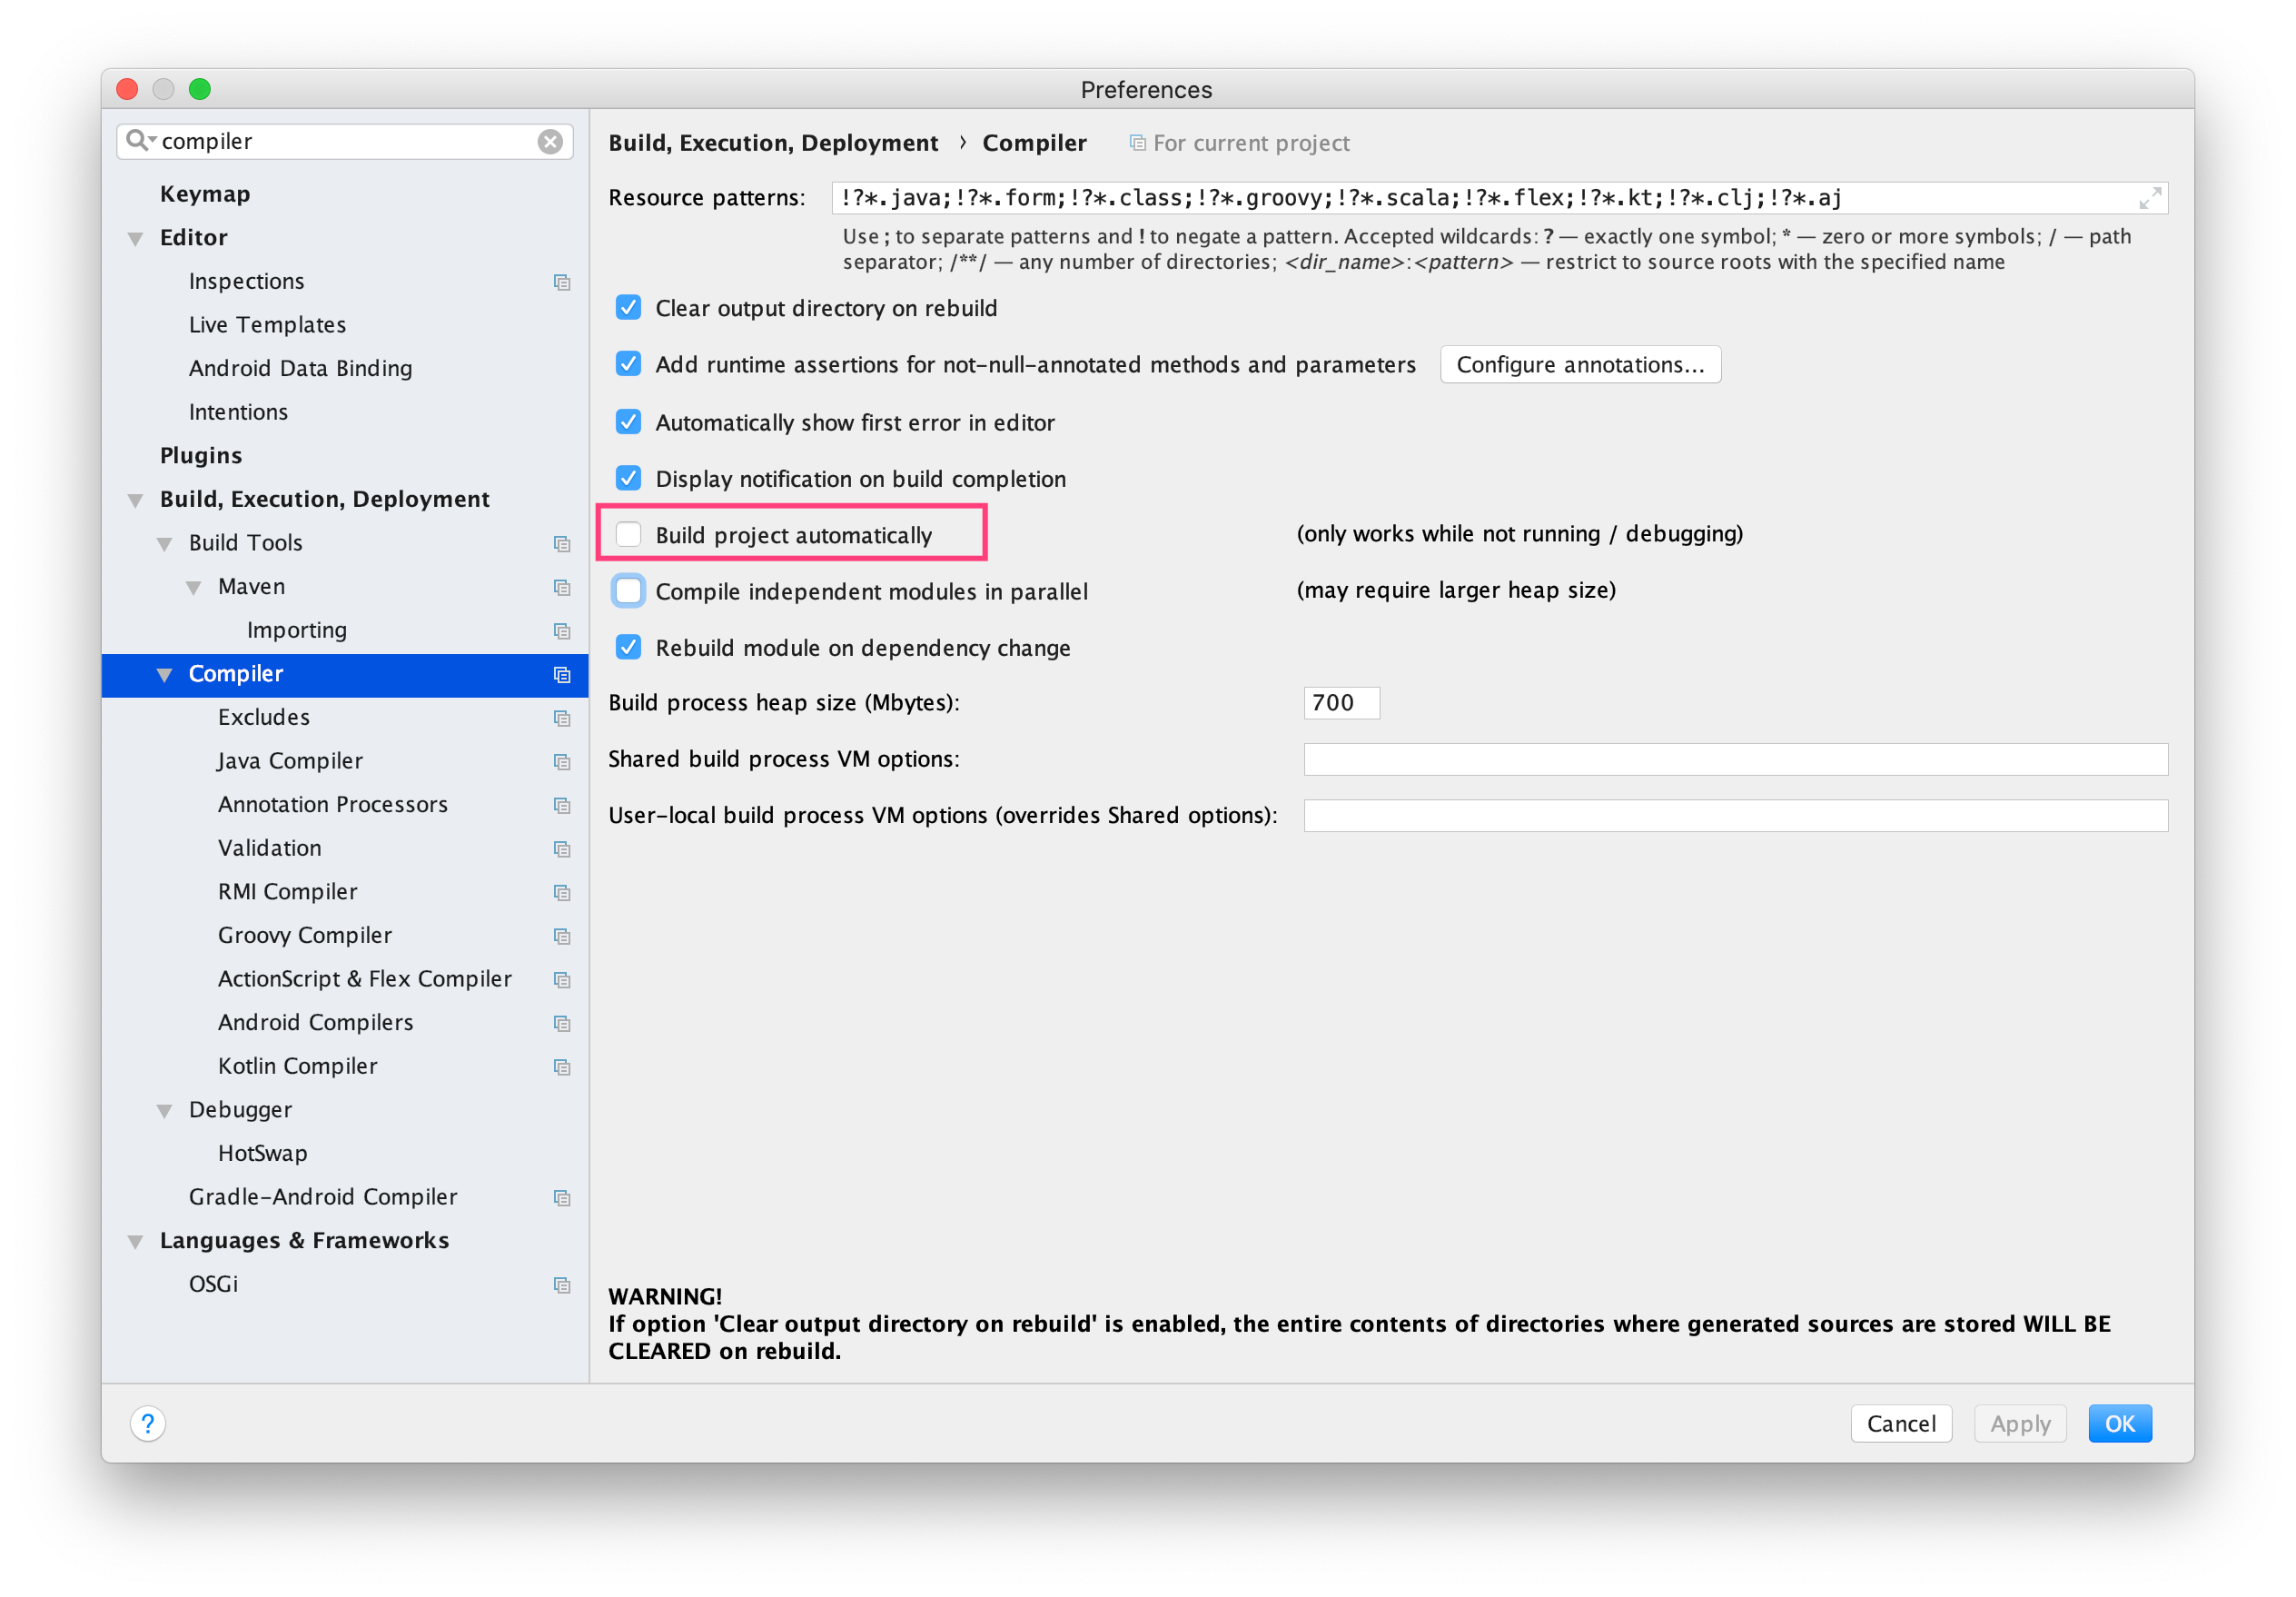
Task: Click project-level icon beside Kotlin Compiler
Action: (562, 1067)
